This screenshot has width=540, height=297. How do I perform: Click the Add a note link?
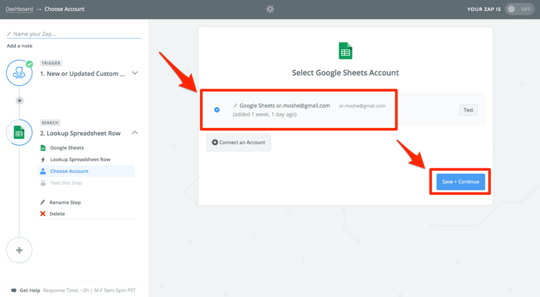20,46
